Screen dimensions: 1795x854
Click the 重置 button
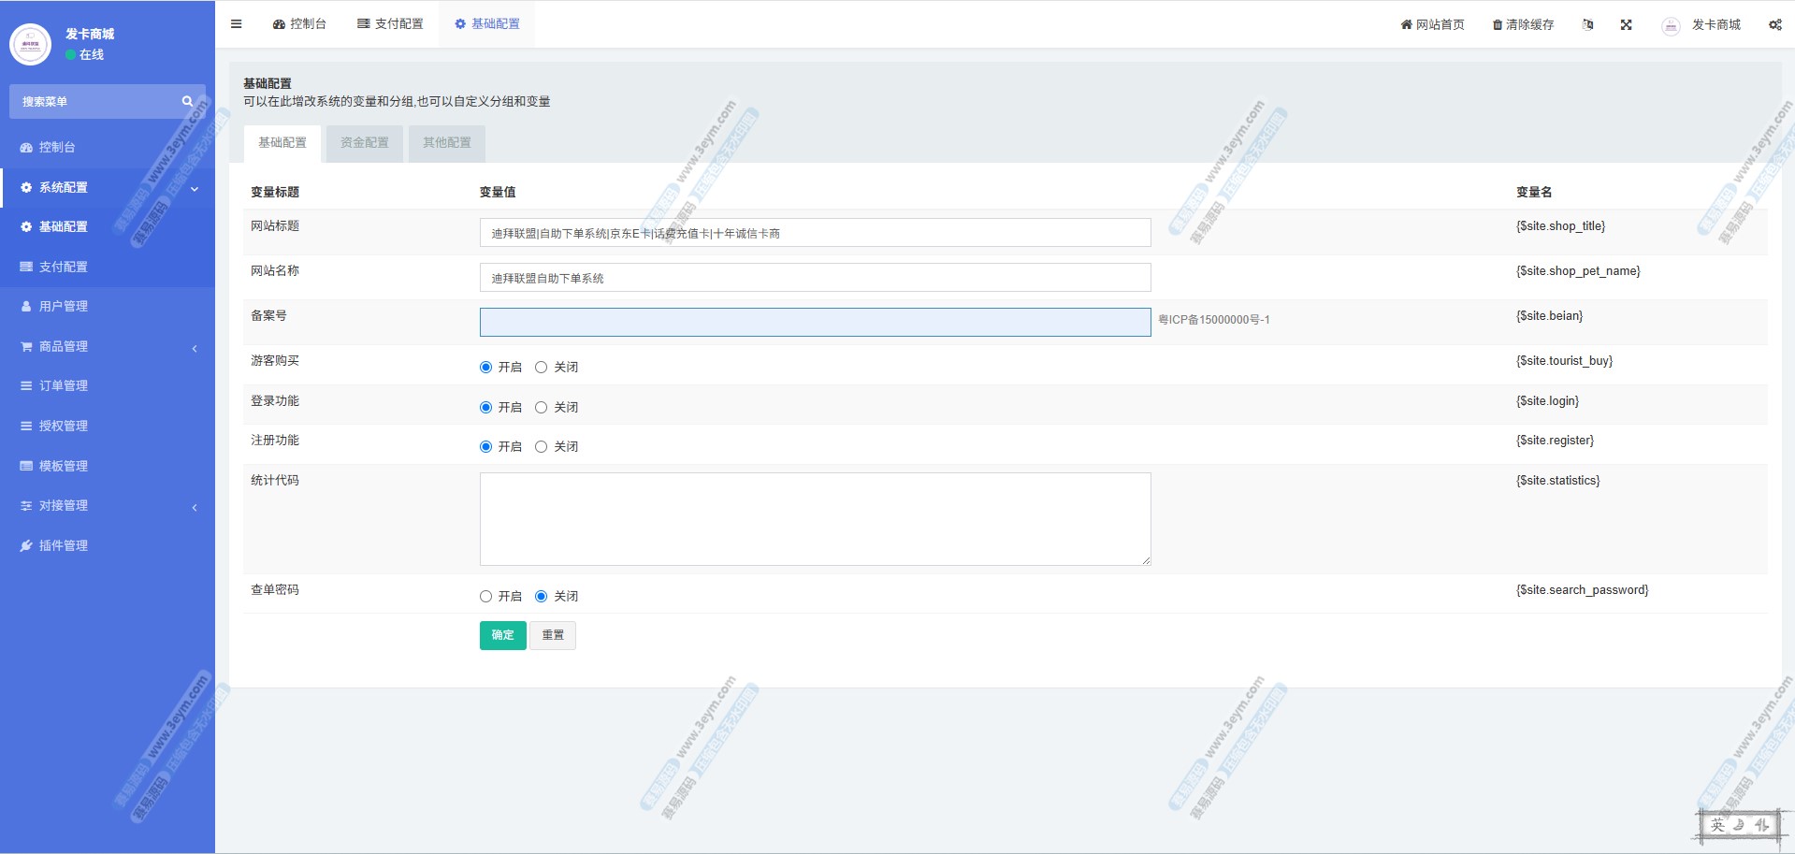(553, 635)
